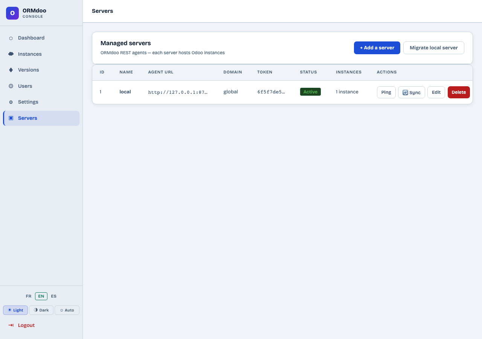Click token value '6f5f7de5…'
This screenshot has width=482, height=339.
[x=271, y=92]
